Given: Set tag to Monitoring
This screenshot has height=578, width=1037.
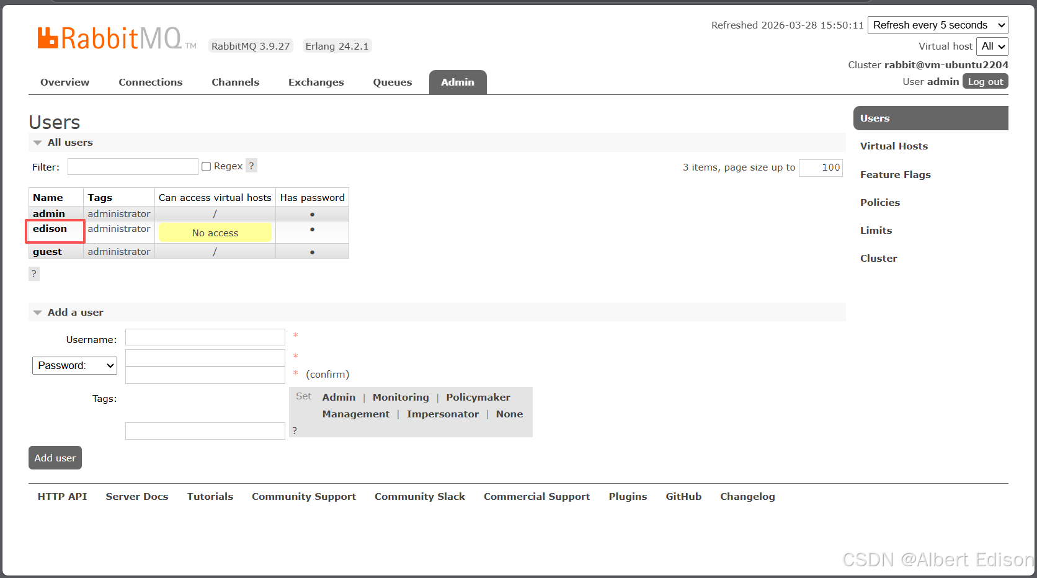Looking at the screenshot, I should [401, 397].
